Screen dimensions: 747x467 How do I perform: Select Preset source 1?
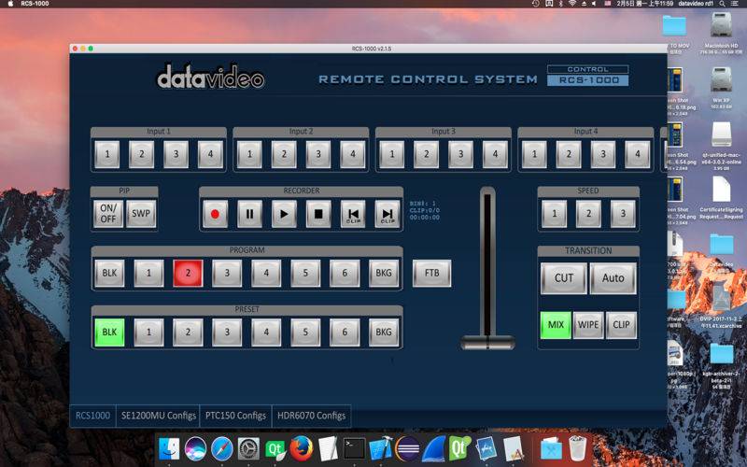148,333
